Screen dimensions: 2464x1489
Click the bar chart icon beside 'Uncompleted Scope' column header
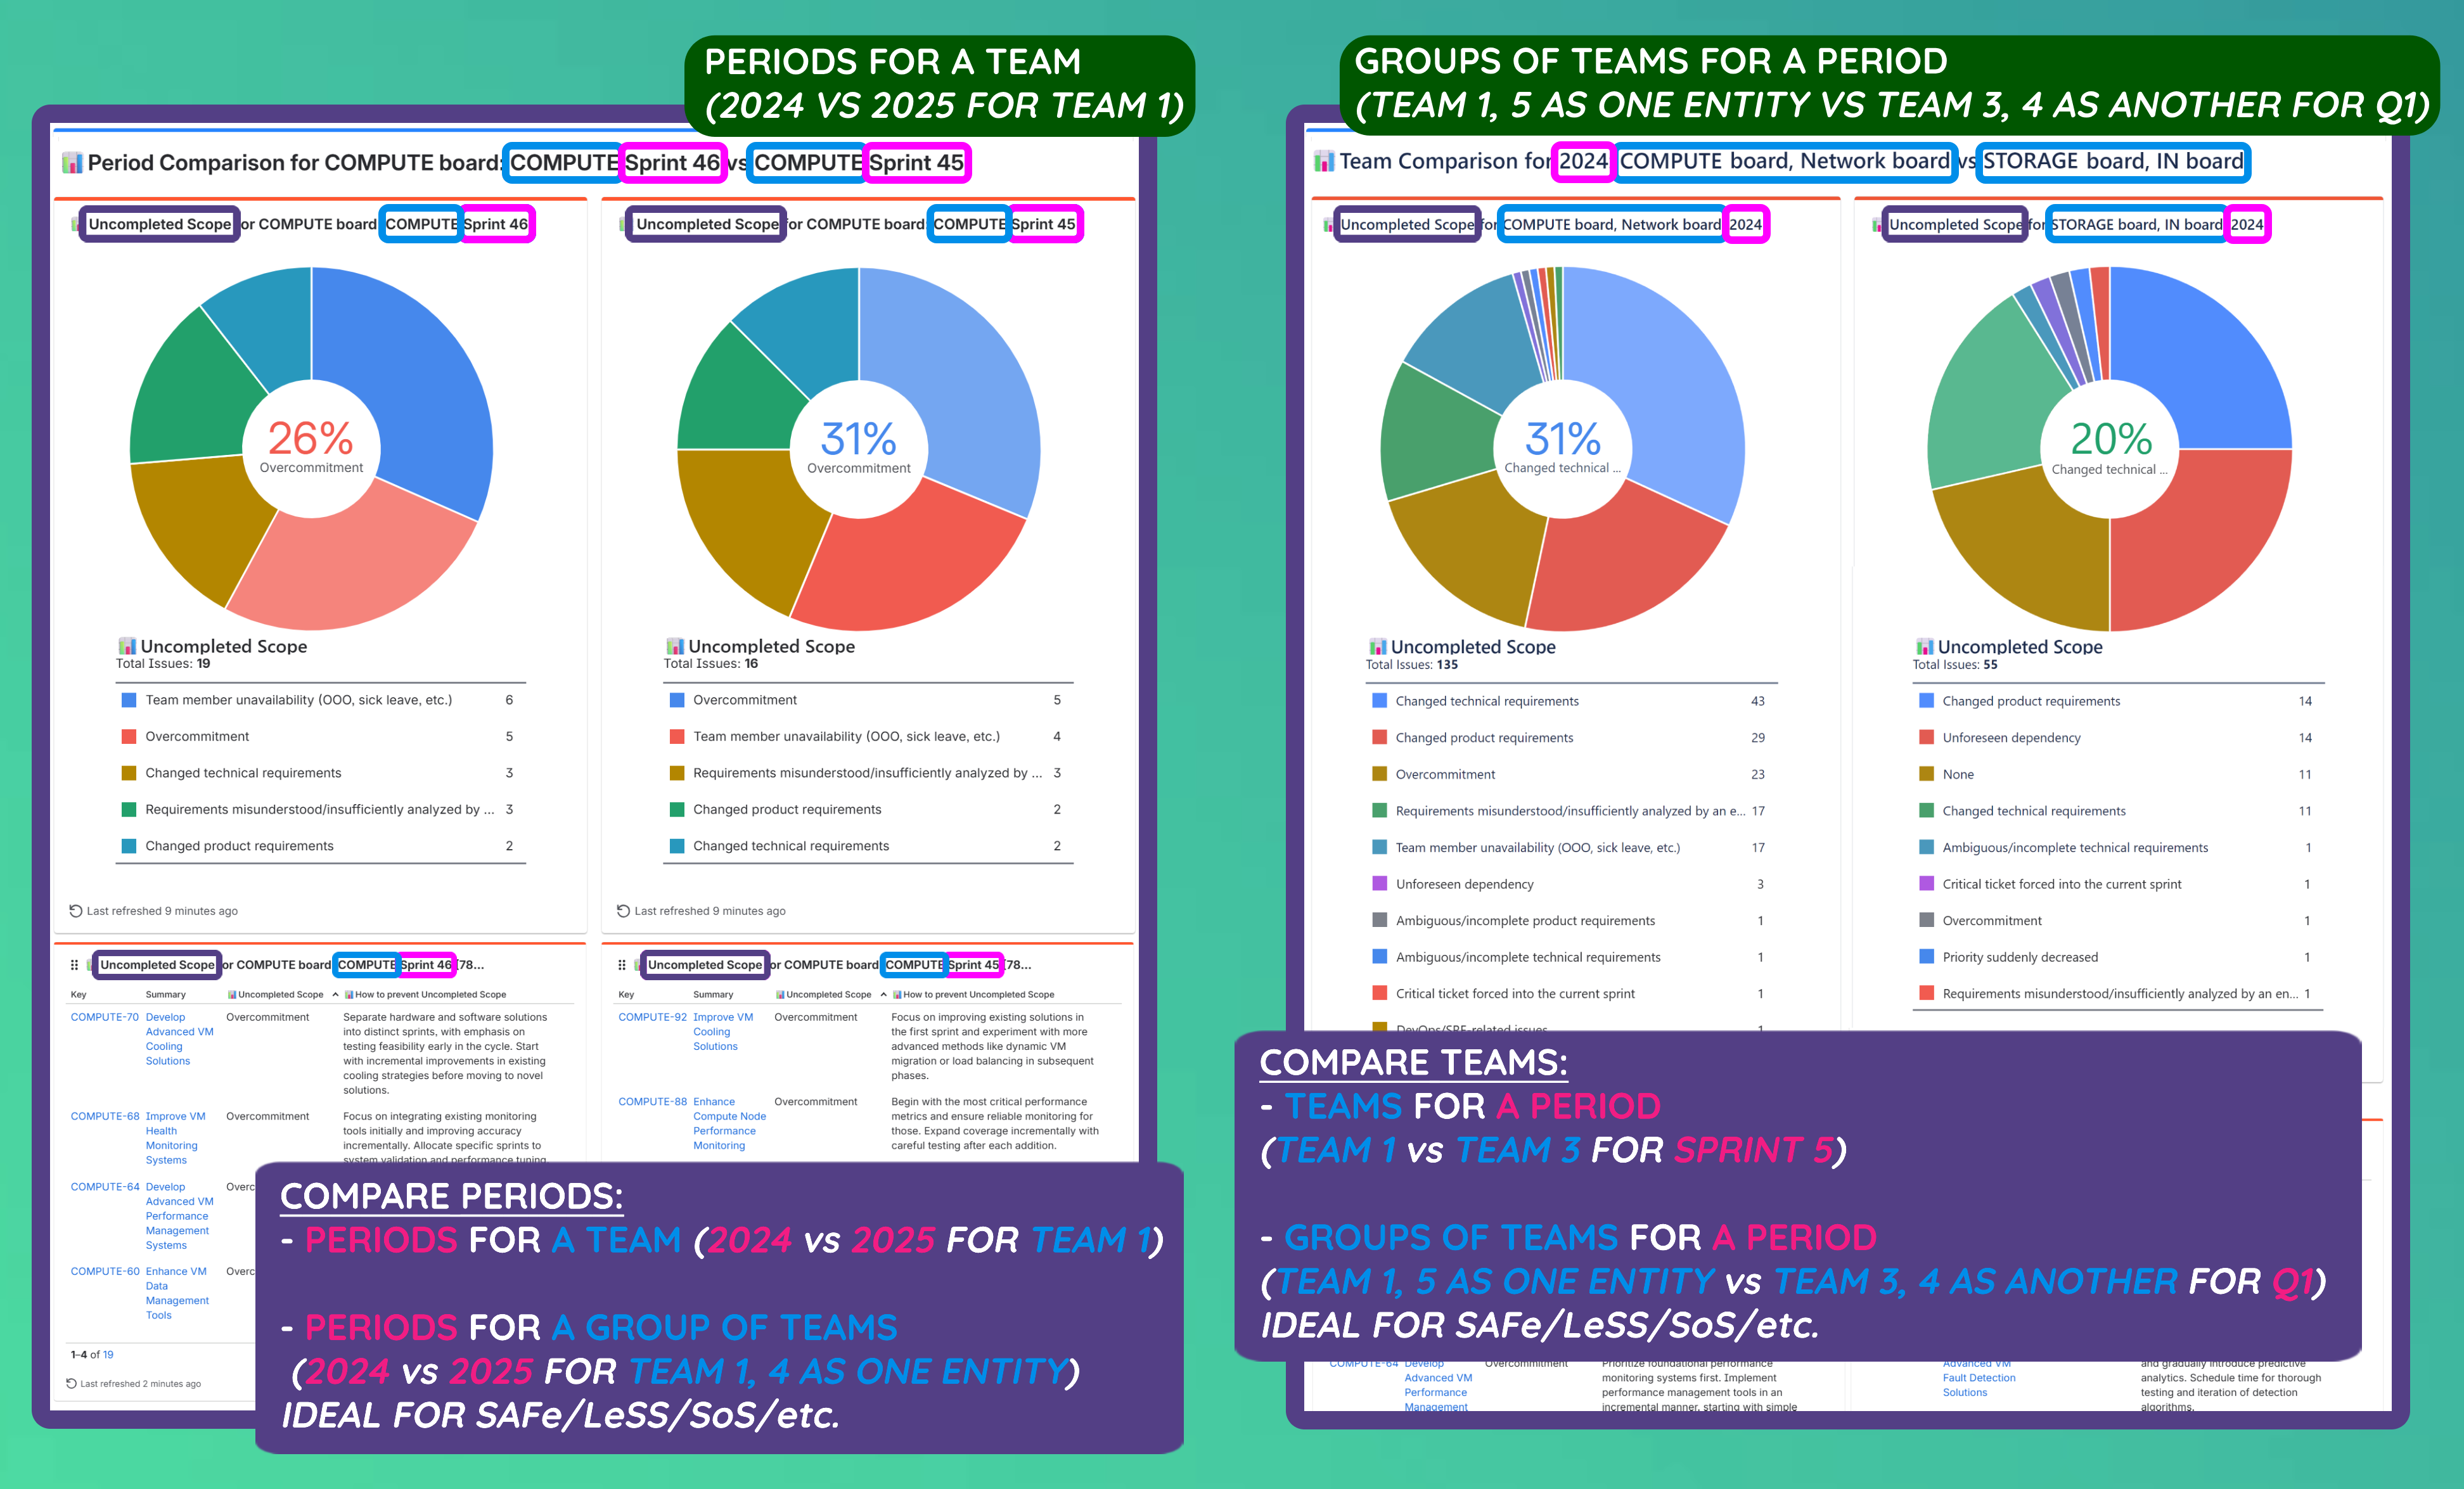click(233, 994)
